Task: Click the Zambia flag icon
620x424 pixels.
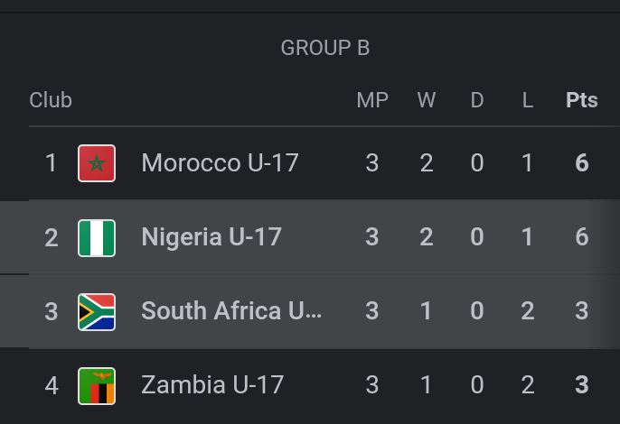Action: pos(97,385)
